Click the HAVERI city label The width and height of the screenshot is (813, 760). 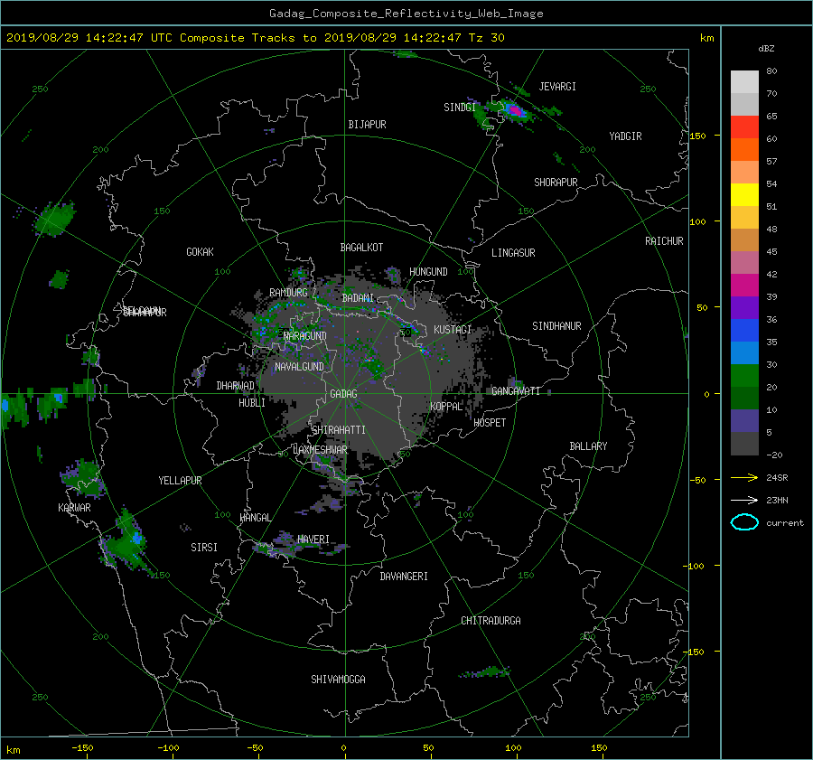coord(313,540)
